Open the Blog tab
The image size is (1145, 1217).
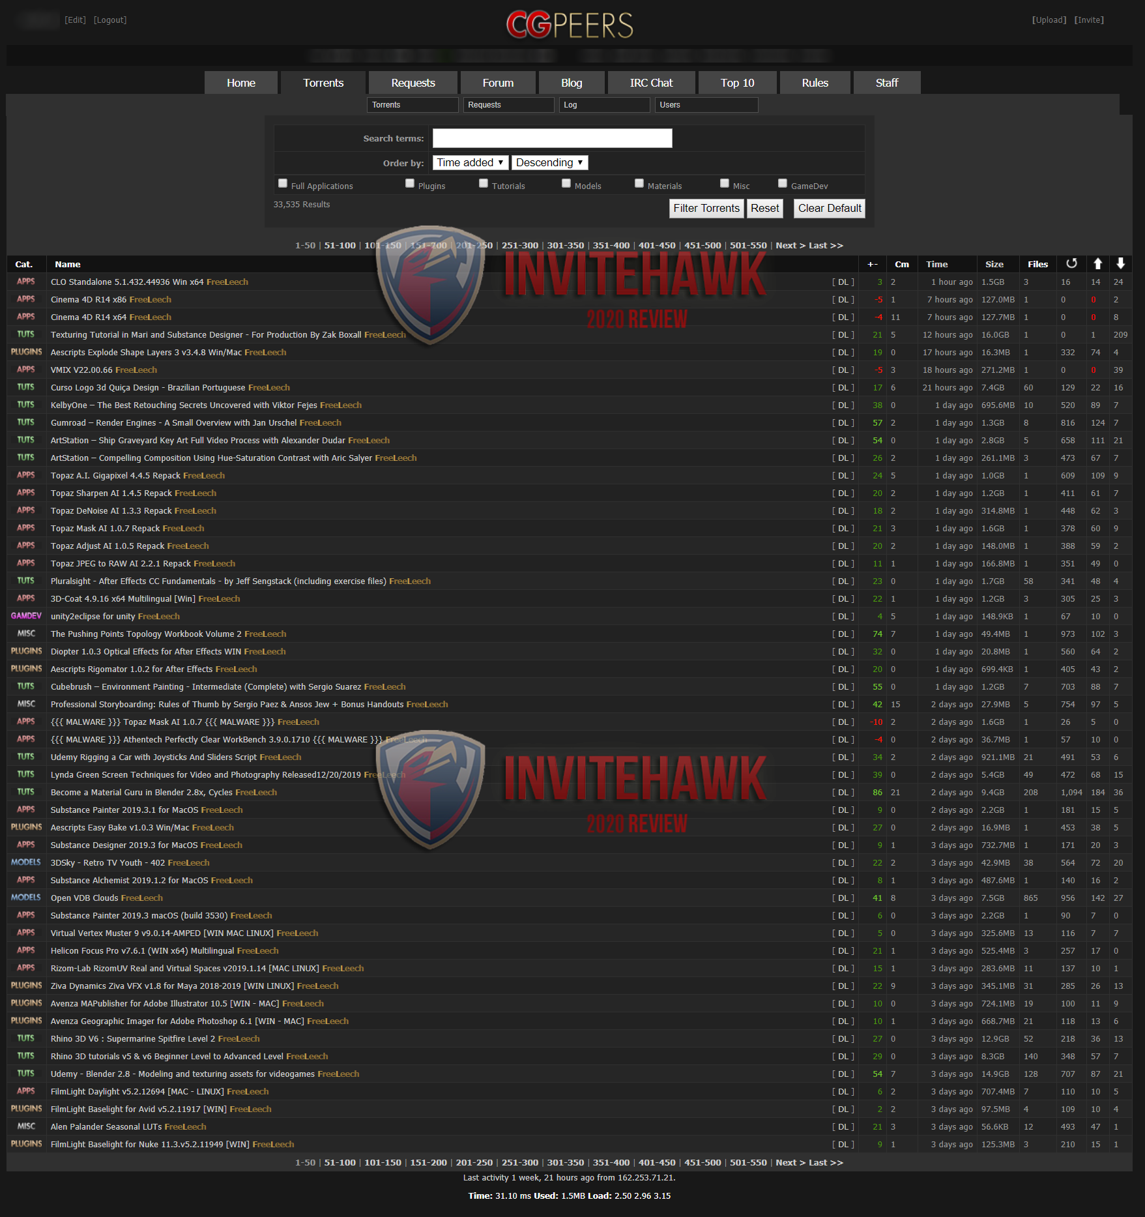click(x=572, y=83)
